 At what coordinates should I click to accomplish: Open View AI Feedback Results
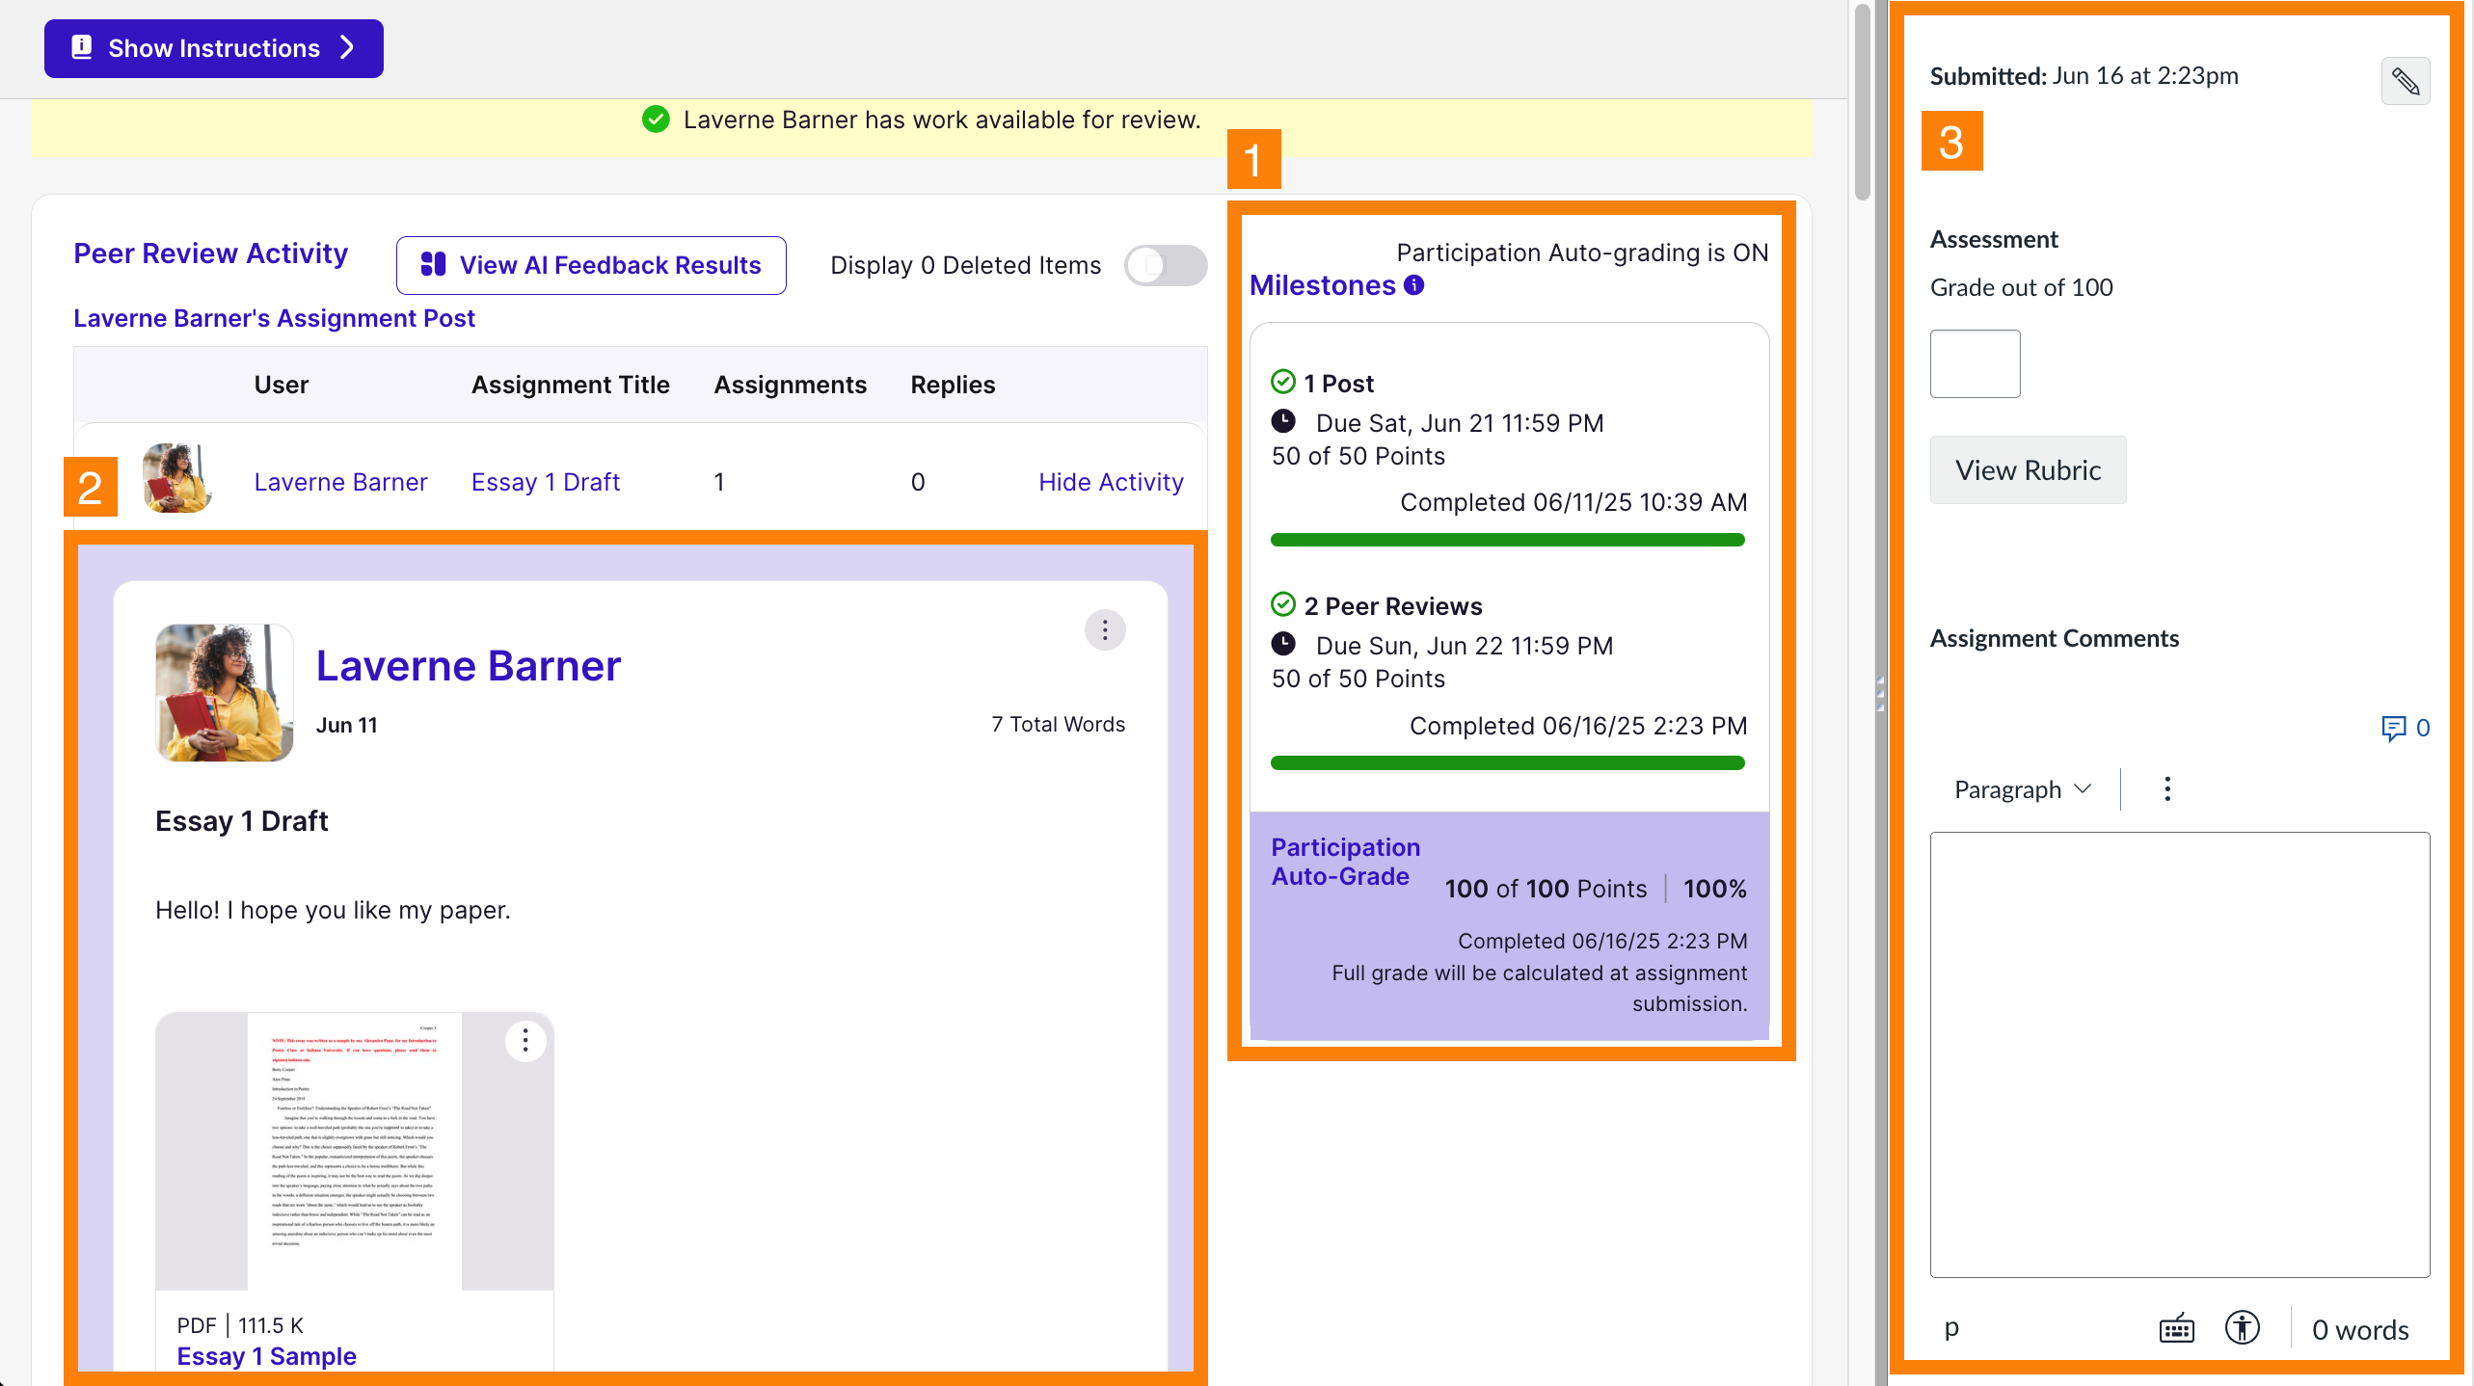591,265
